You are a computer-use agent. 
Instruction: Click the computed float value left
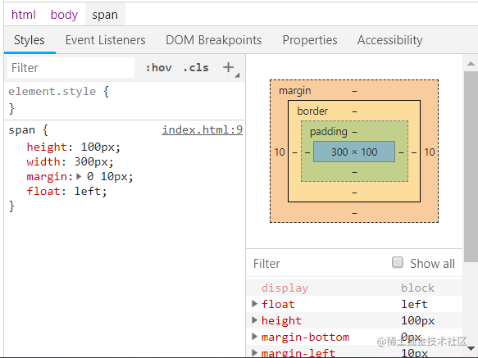[x=414, y=304]
